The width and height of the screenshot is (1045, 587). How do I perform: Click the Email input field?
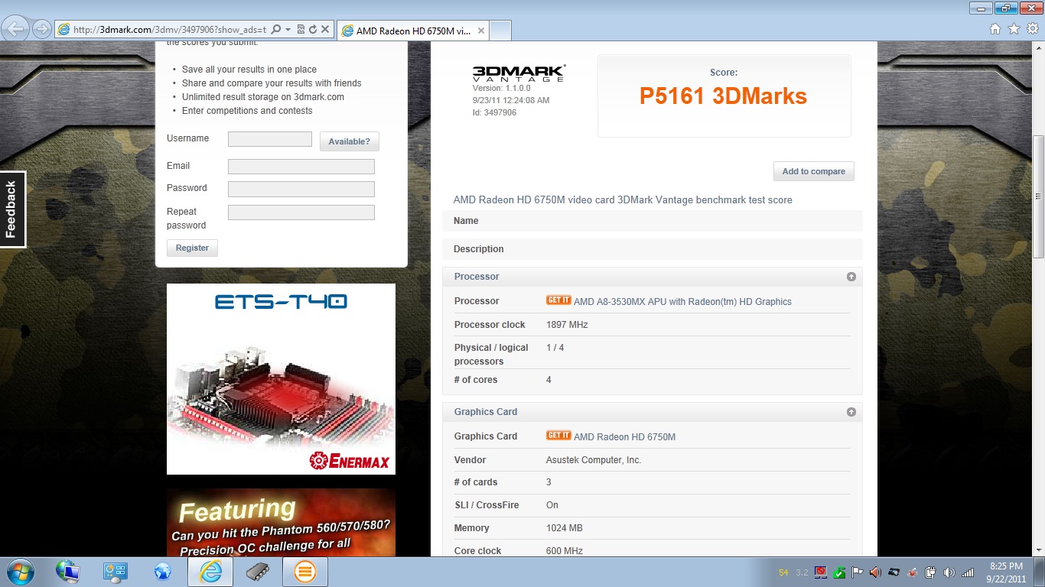pos(301,167)
